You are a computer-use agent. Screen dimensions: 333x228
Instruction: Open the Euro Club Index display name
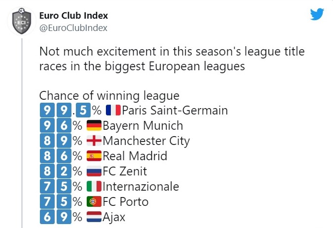coord(74,15)
